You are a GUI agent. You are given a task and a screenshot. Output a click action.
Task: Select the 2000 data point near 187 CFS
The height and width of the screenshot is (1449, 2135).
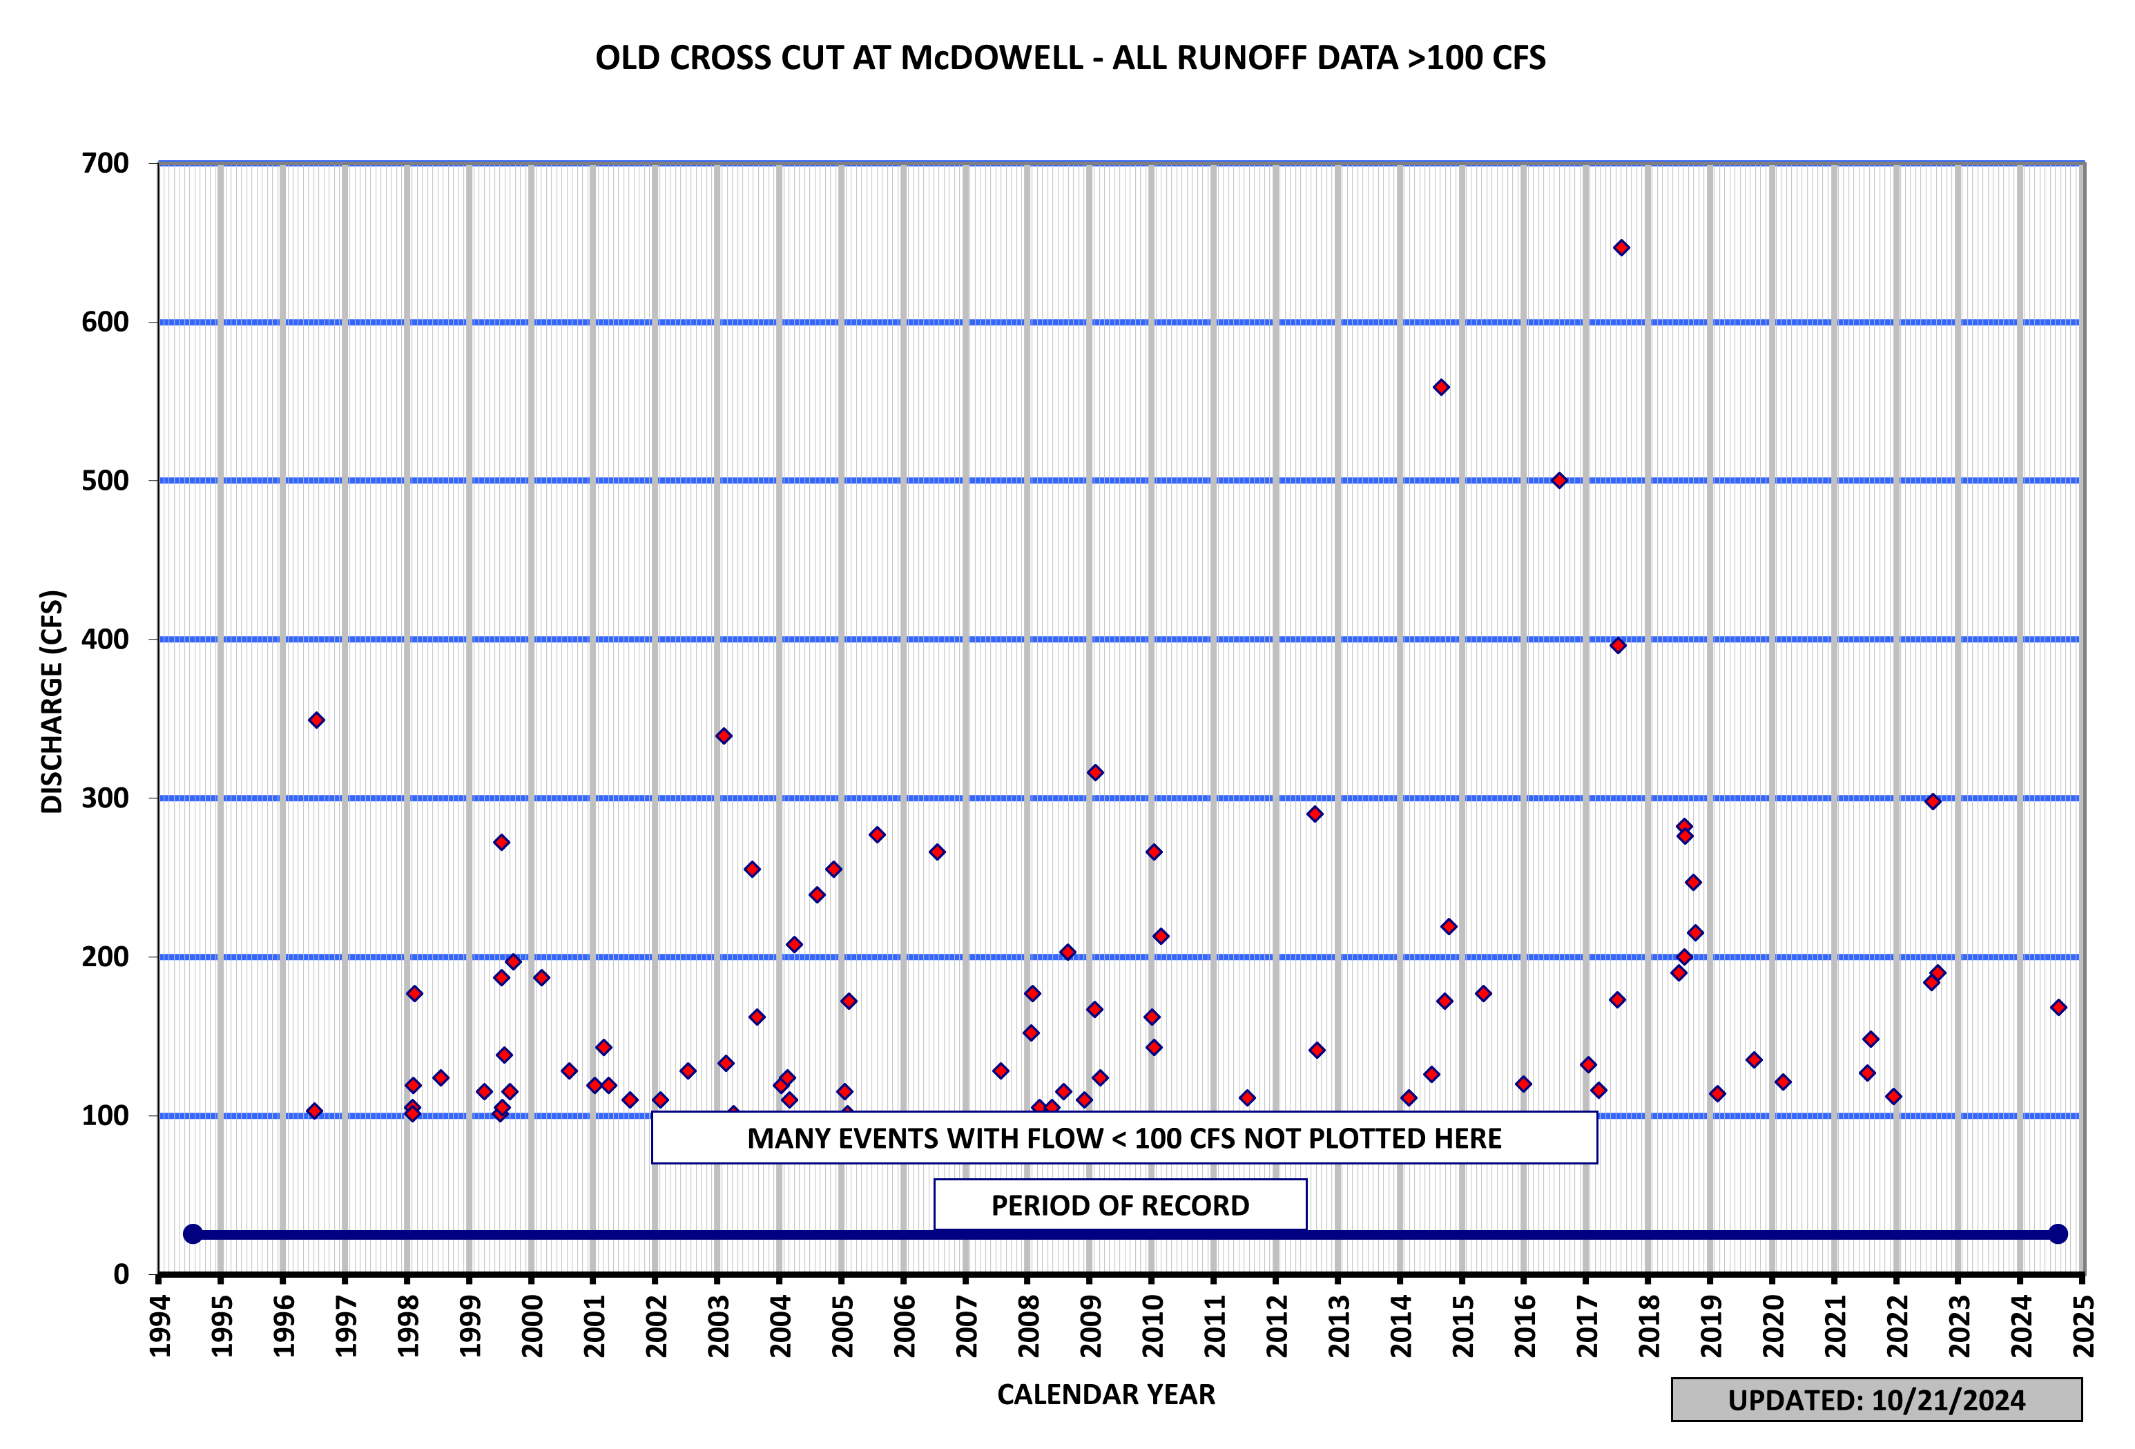542,978
